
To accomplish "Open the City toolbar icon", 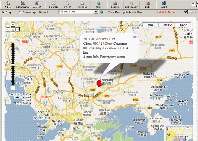I will 8,5.
